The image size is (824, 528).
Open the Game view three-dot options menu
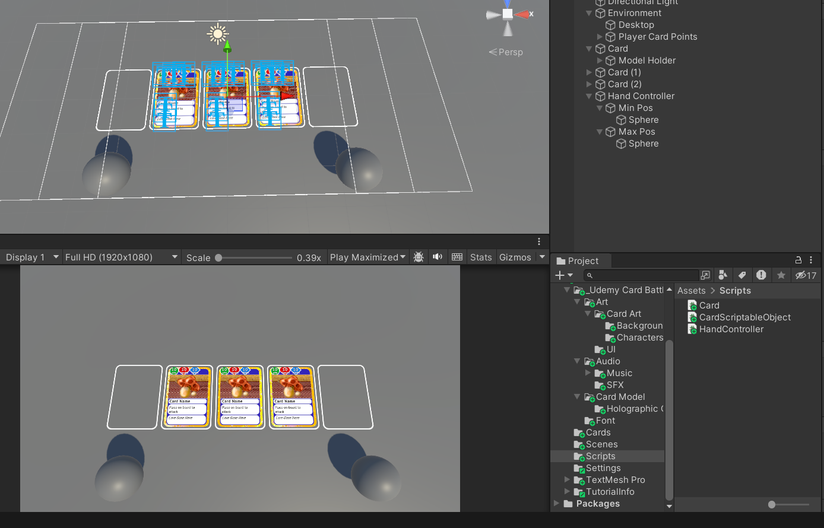pos(539,241)
